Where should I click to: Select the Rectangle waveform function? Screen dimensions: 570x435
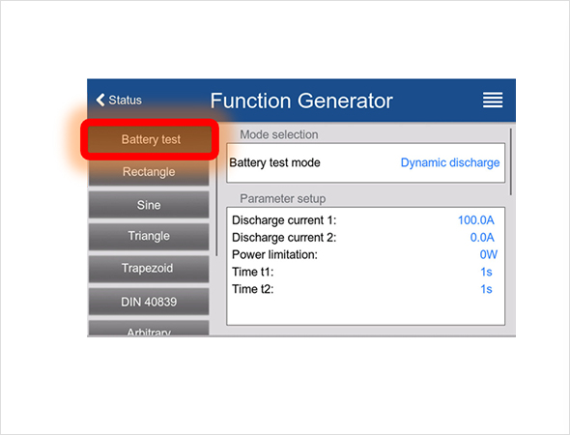(x=149, y=172)
